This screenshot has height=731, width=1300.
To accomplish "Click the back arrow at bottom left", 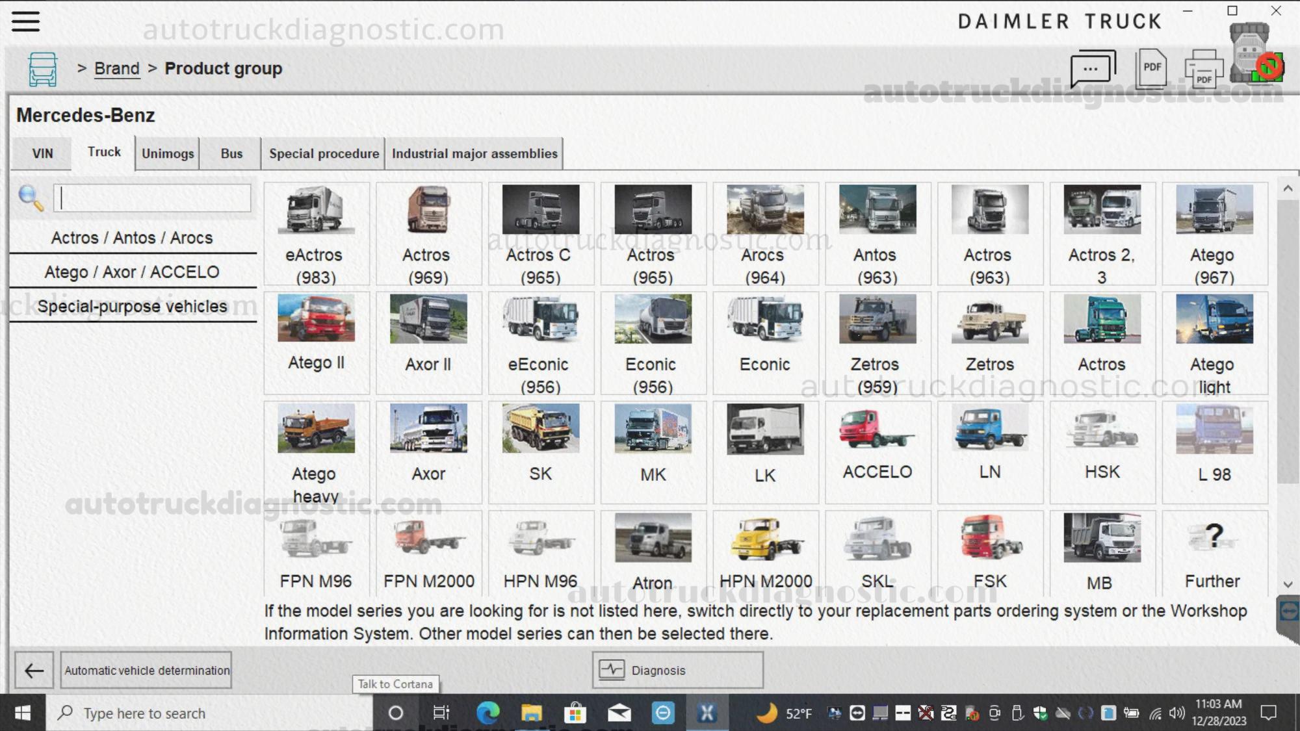I will point(33,670).
